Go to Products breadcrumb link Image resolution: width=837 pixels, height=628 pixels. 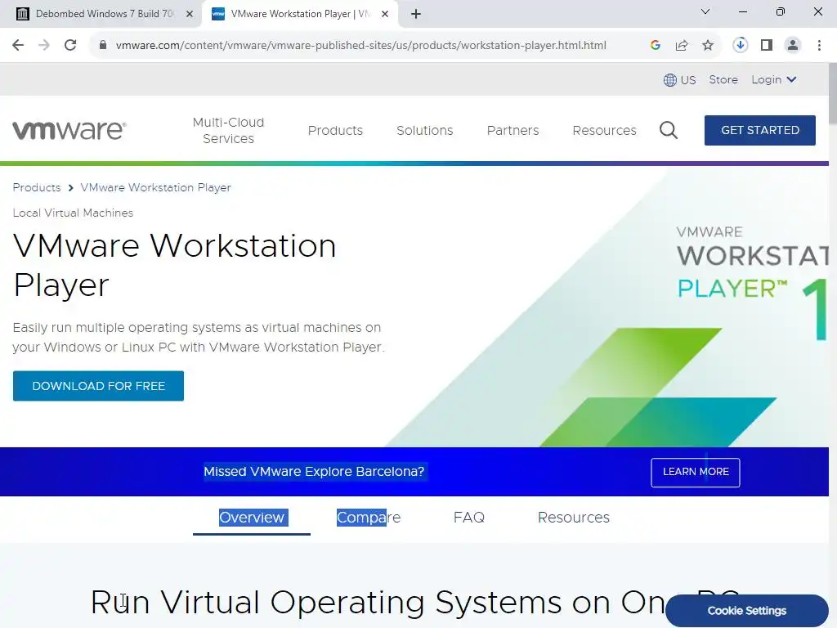pyautogui.click(x=37, y=187)
